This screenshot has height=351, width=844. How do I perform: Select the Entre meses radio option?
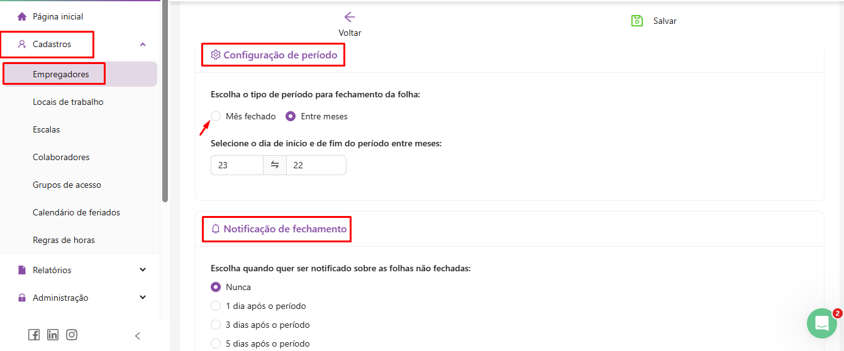click(x=291, y=116)
